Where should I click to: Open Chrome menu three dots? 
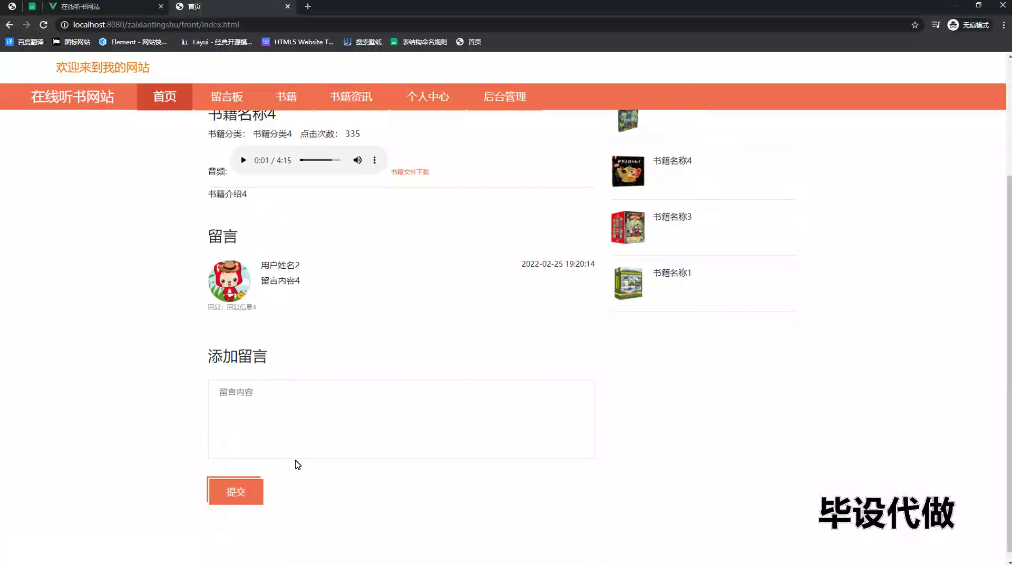[1004, 25]
